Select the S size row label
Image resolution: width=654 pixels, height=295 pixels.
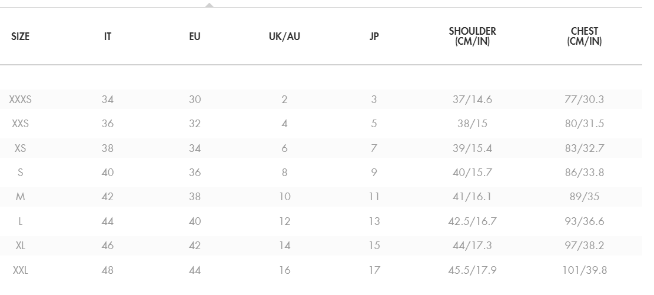coord(21,173)
